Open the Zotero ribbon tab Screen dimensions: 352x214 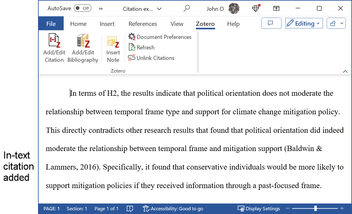point(205,24)
